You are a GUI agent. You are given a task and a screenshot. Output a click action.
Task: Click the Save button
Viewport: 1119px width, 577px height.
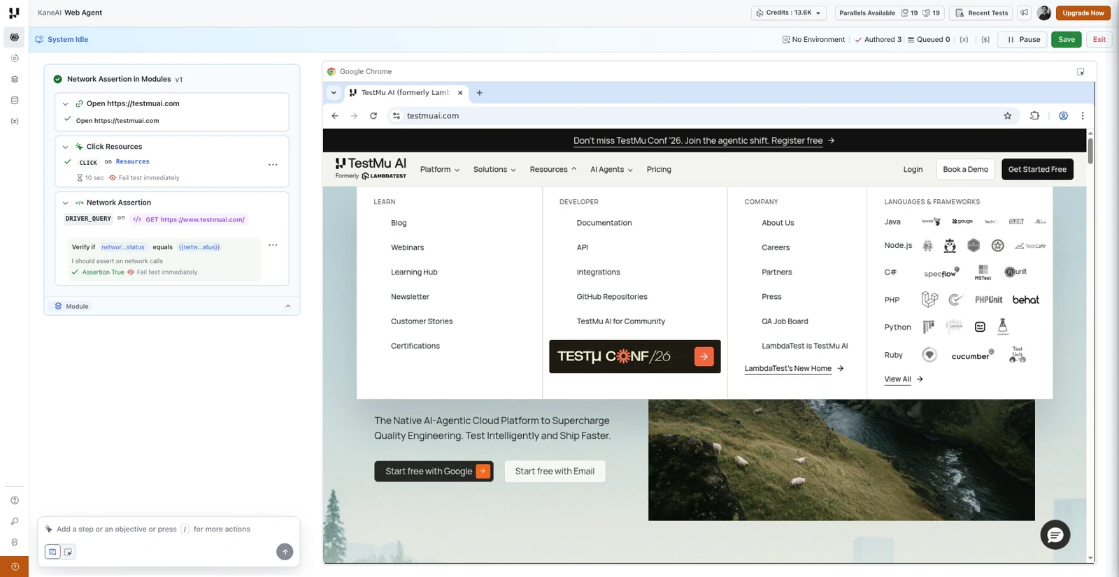click(x=1067, y=40)
